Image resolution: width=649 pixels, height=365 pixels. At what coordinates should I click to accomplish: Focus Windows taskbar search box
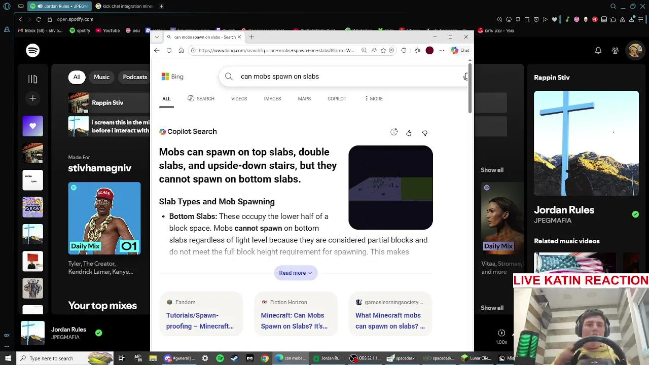tap(64, 358)
